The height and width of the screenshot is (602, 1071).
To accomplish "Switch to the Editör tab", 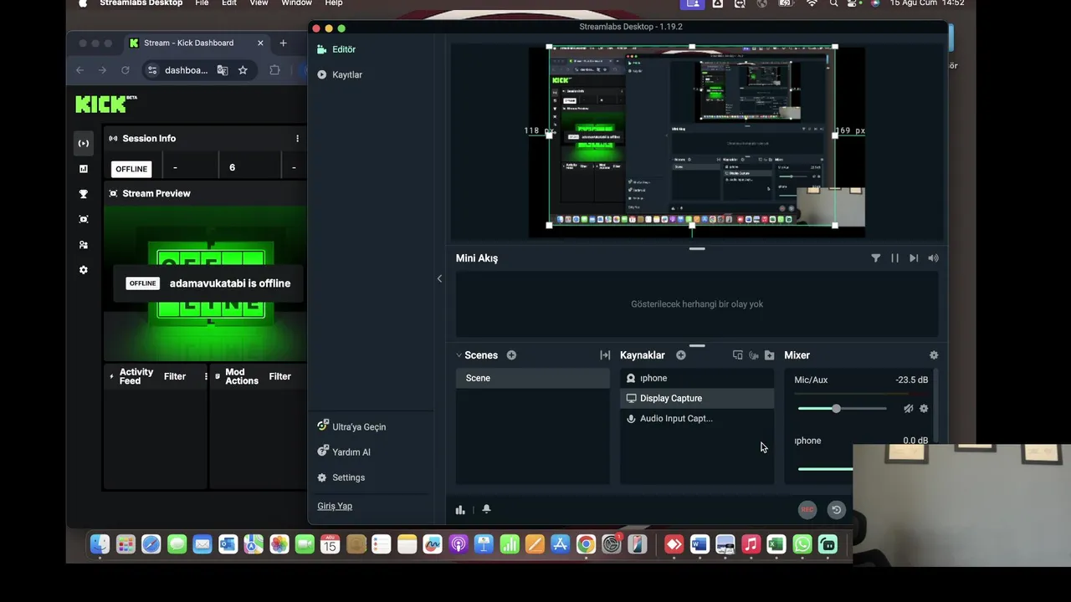I will coord(336,49).
